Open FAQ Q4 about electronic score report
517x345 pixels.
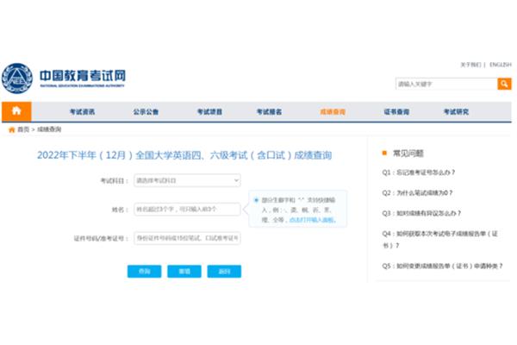tap(439, 240)
